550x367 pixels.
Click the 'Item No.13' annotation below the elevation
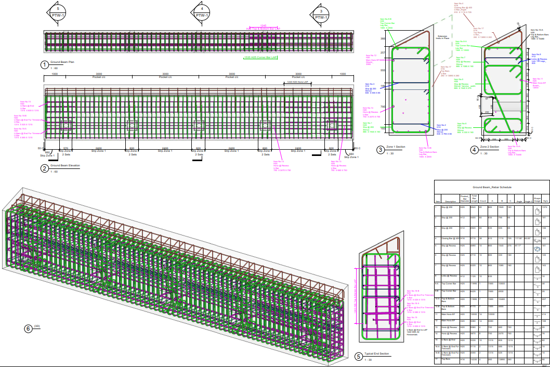pos(339,166)
